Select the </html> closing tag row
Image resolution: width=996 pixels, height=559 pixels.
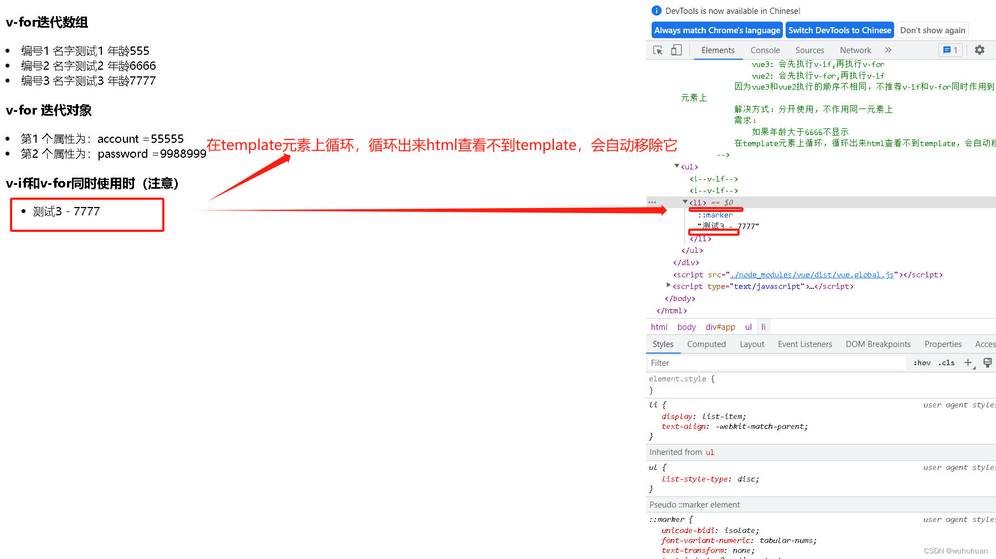(672, 310)
